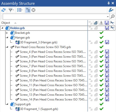Click the green checkmark in Support.grb row
Screen dimensions: 116x112
click(102, 104)
